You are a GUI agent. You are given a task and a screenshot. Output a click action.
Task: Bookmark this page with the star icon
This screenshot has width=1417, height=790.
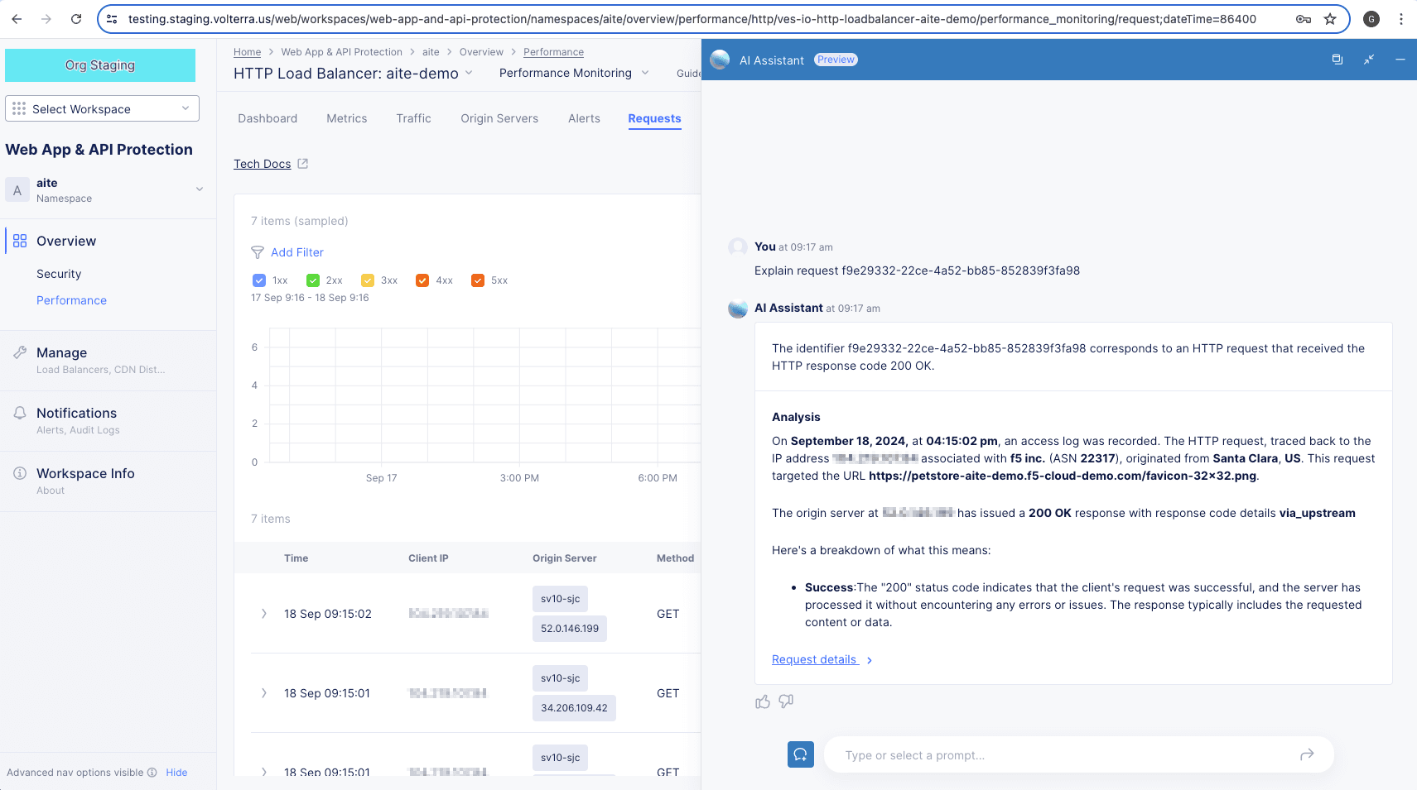[1330, 19]
